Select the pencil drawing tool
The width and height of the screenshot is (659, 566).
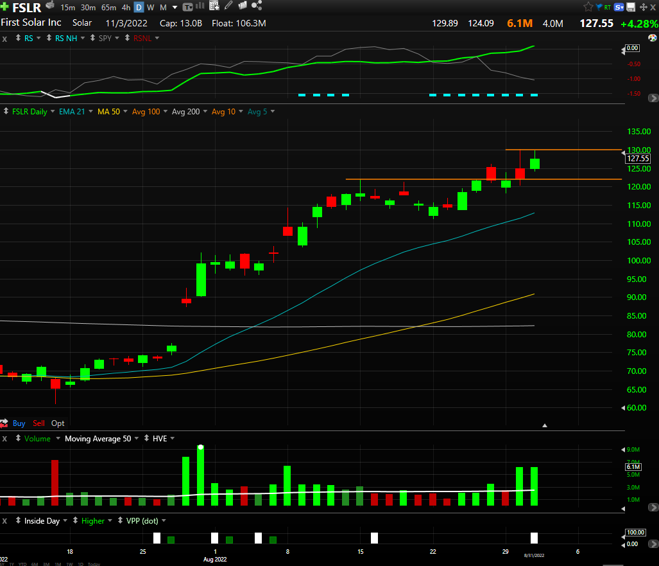point(228,6)
